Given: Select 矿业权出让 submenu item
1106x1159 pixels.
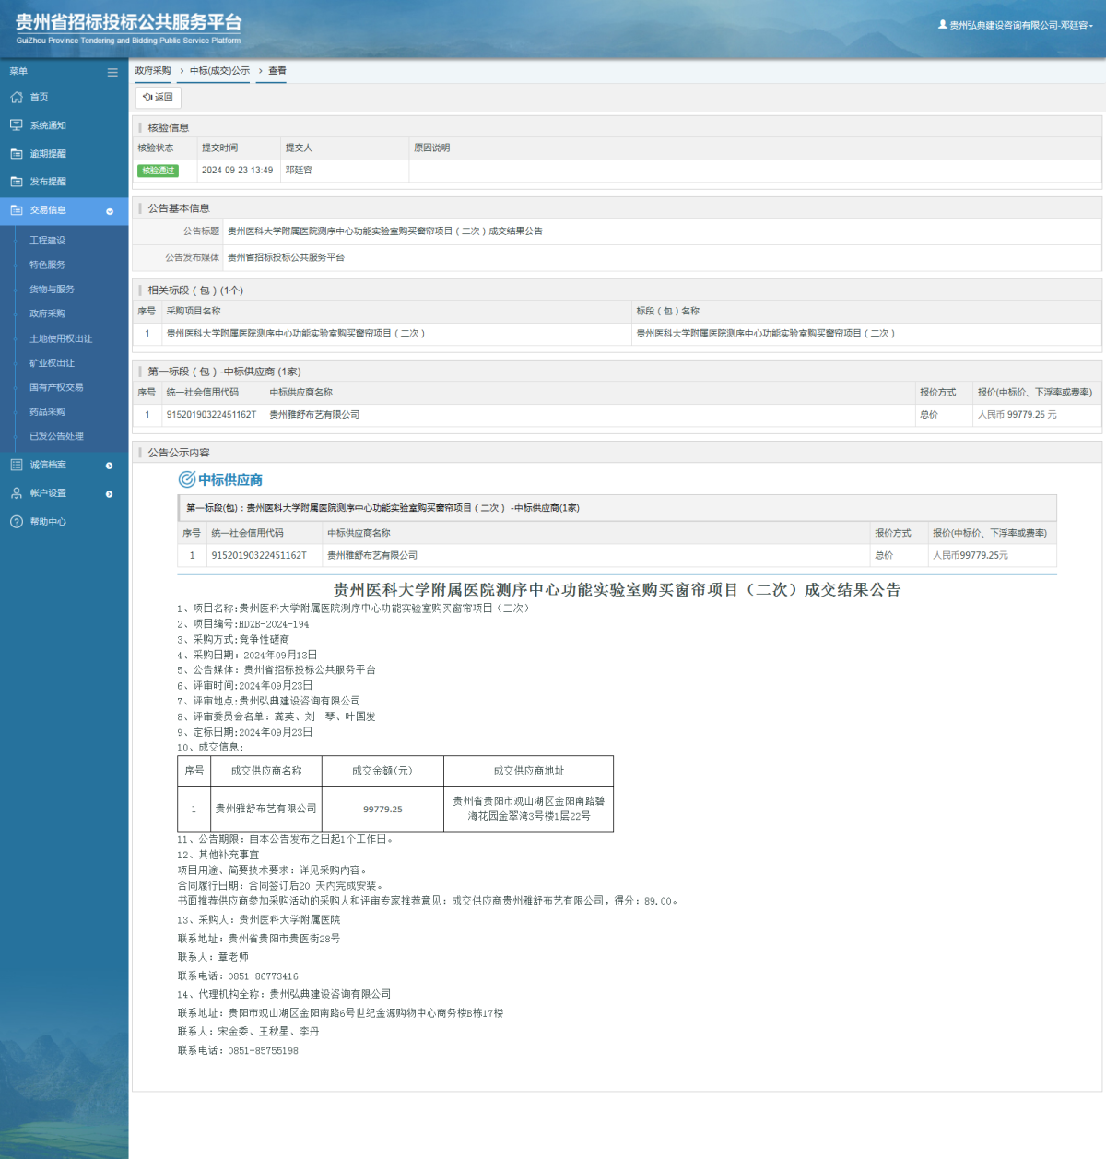Looking at the screenshot, I should tap(52, 363).
